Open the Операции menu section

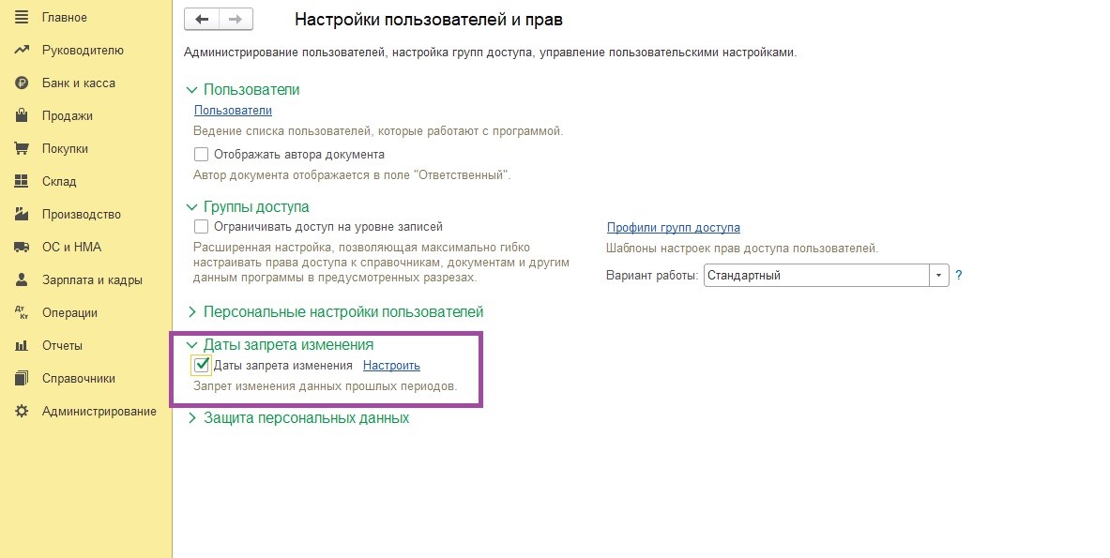(69, 312)
